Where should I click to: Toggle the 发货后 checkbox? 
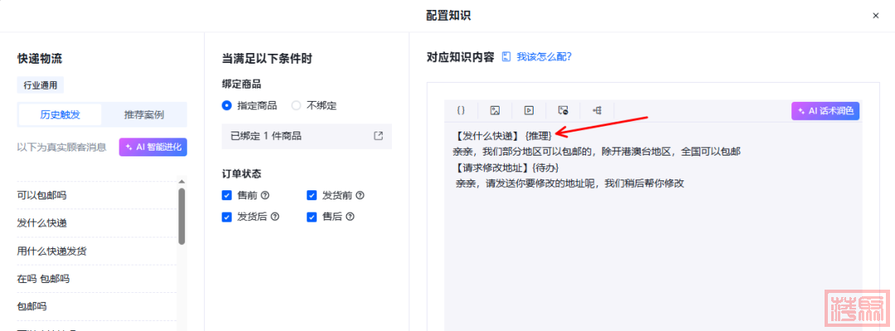227,217
